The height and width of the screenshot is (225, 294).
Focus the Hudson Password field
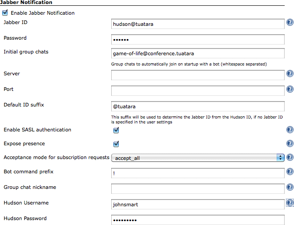pos(198,220)
